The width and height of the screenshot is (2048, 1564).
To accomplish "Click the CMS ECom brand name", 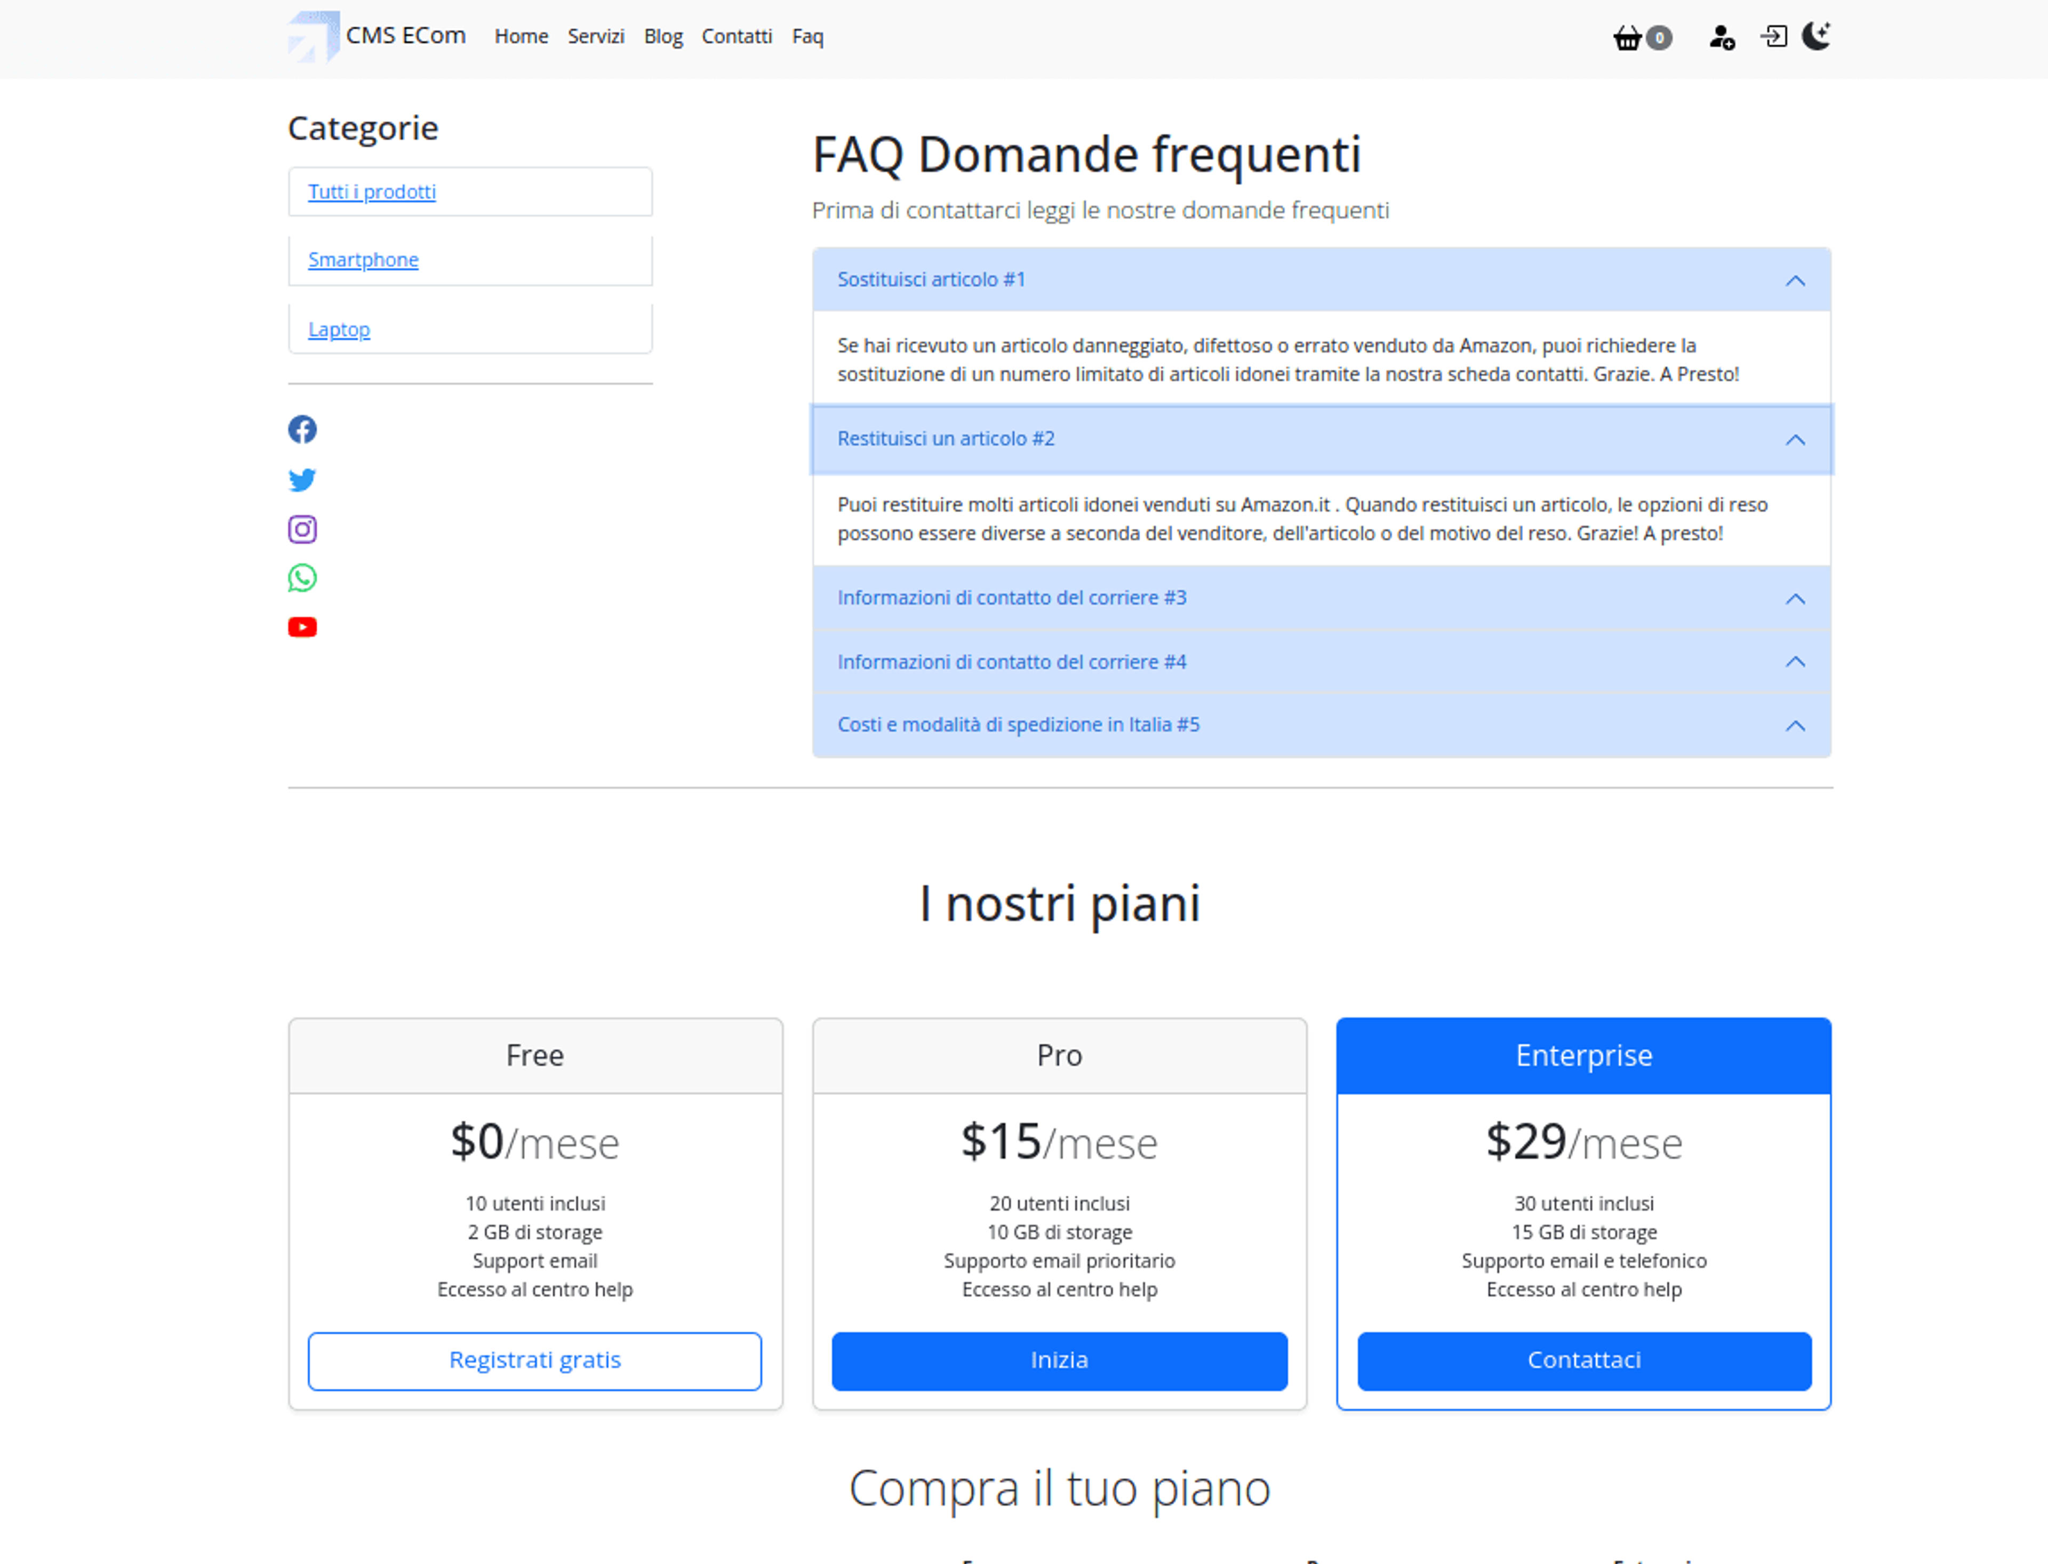I will [x=406, y=35].
